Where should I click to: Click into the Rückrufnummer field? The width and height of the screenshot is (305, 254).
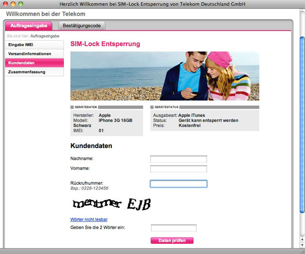click(x=178, y=184)
